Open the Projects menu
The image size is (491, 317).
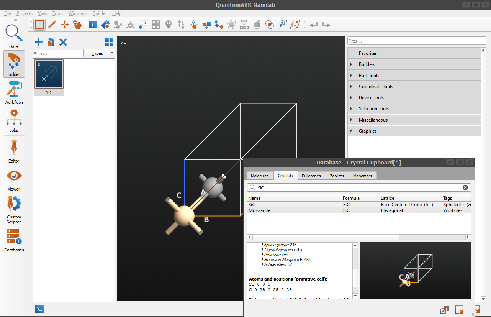(x=25, y=13)
